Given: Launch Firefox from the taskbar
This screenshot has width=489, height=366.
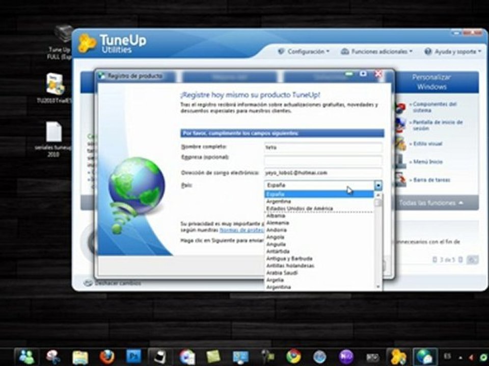Looking at the screenshot, I should (107, 357).
